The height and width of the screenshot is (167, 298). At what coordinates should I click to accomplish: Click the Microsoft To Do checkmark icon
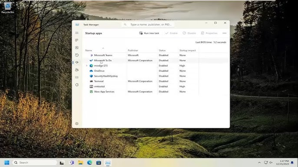click(x=91, y=61)
